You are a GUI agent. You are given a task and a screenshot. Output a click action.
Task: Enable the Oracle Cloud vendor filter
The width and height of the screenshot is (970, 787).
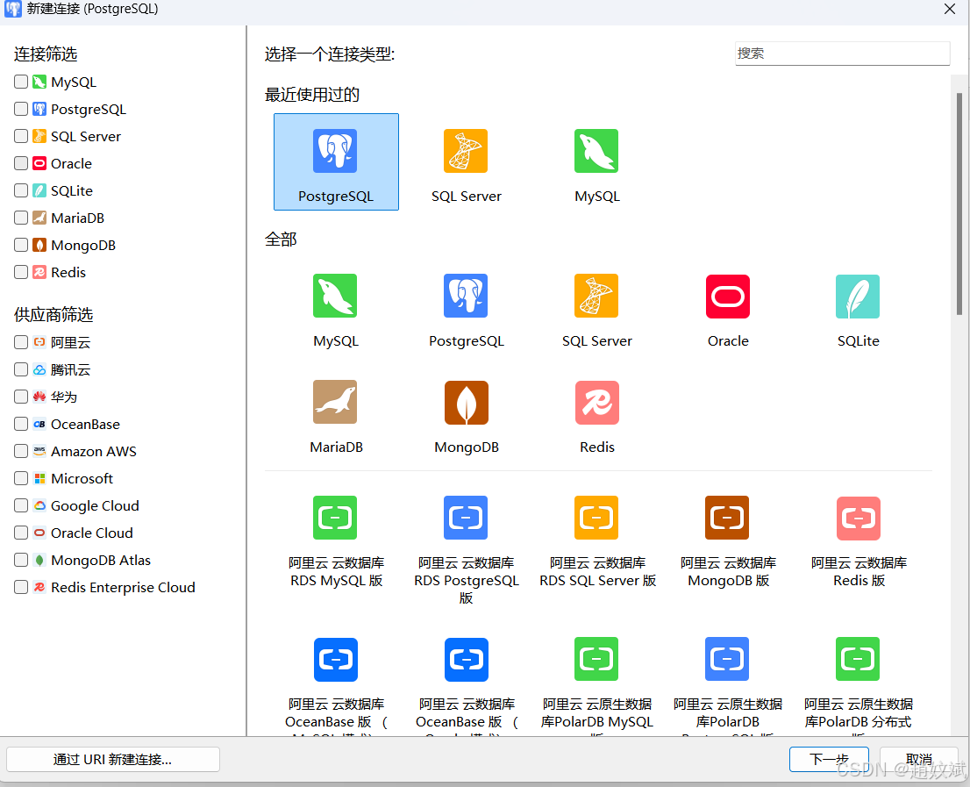[21, 533]
